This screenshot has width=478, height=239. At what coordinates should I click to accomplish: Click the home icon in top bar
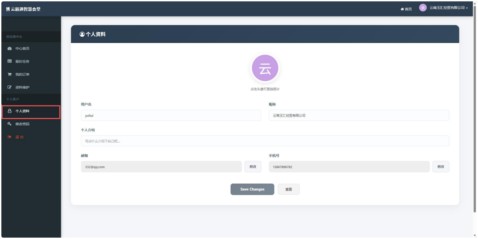pyautogui.click(x=402, y=9)
